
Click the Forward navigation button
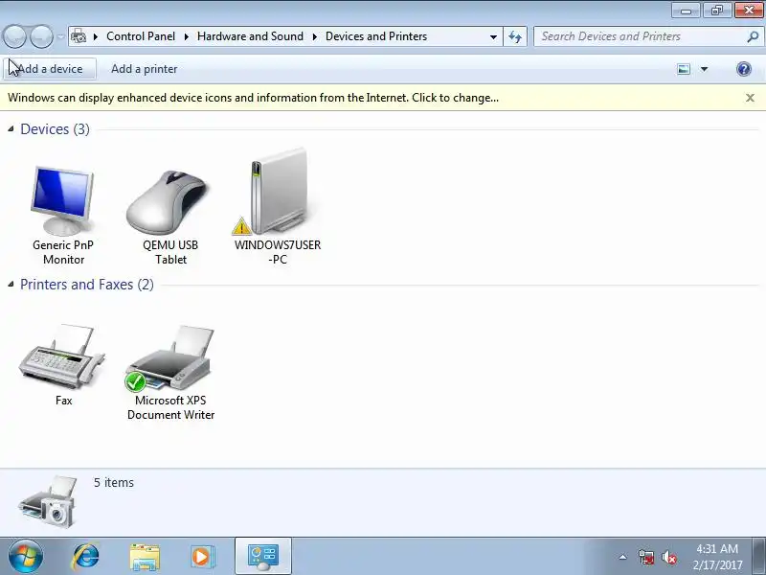click(x=42, y=36)
